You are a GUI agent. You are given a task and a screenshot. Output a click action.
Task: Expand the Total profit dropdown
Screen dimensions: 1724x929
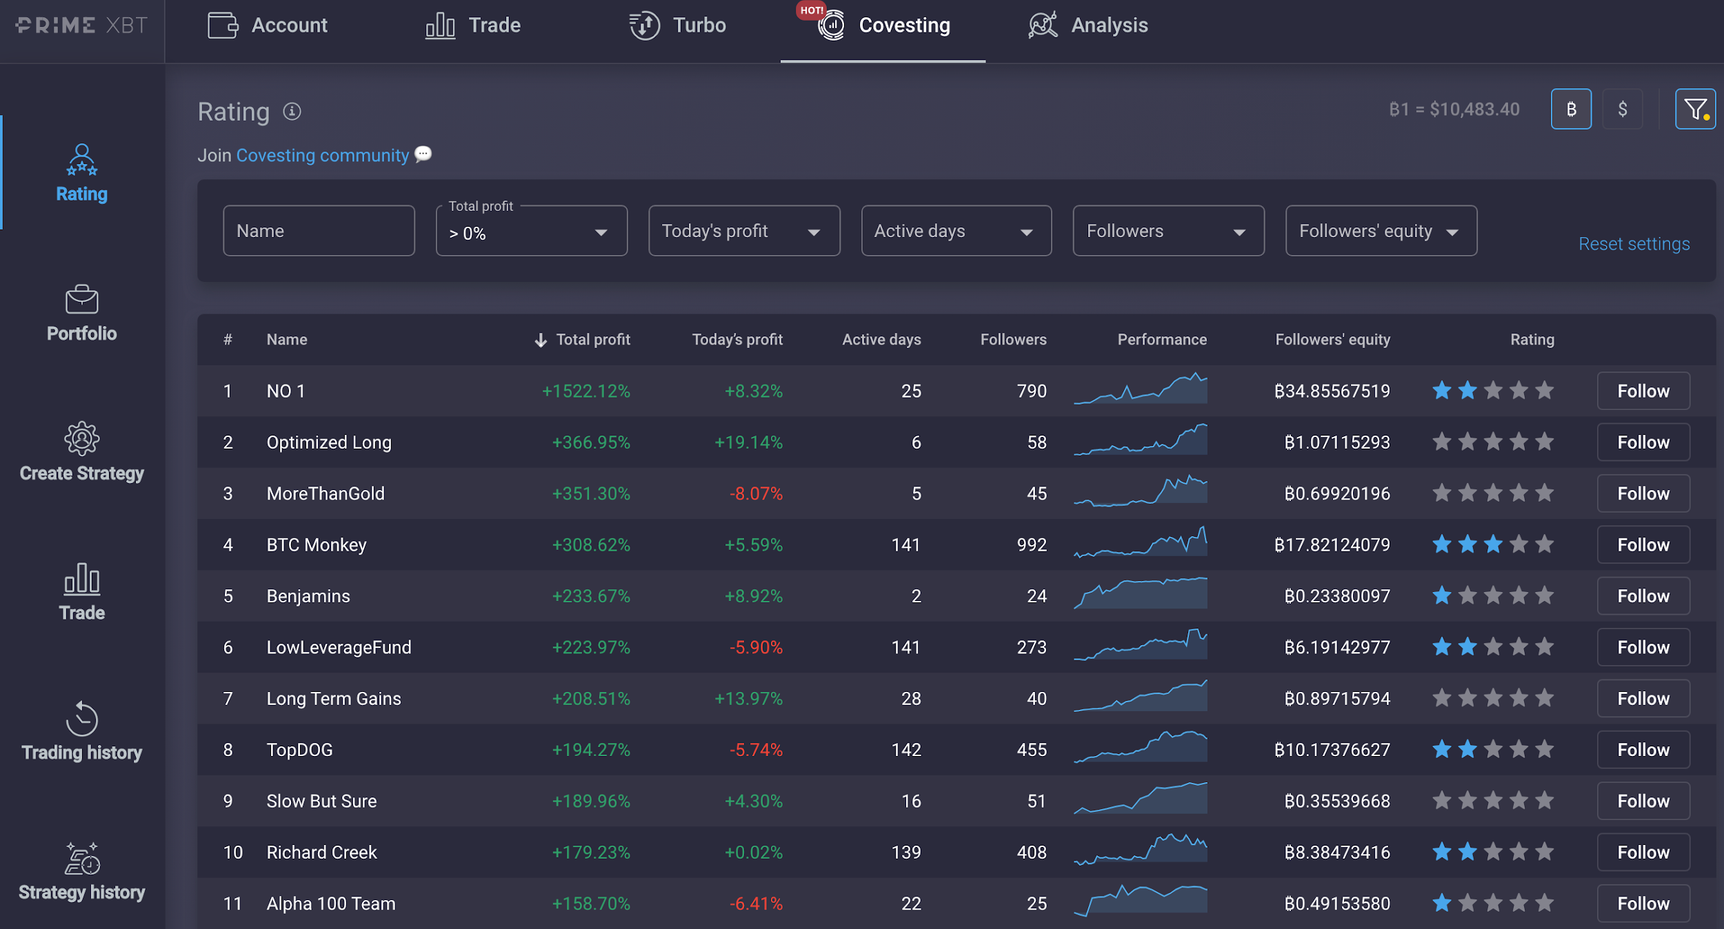point(530,231)
